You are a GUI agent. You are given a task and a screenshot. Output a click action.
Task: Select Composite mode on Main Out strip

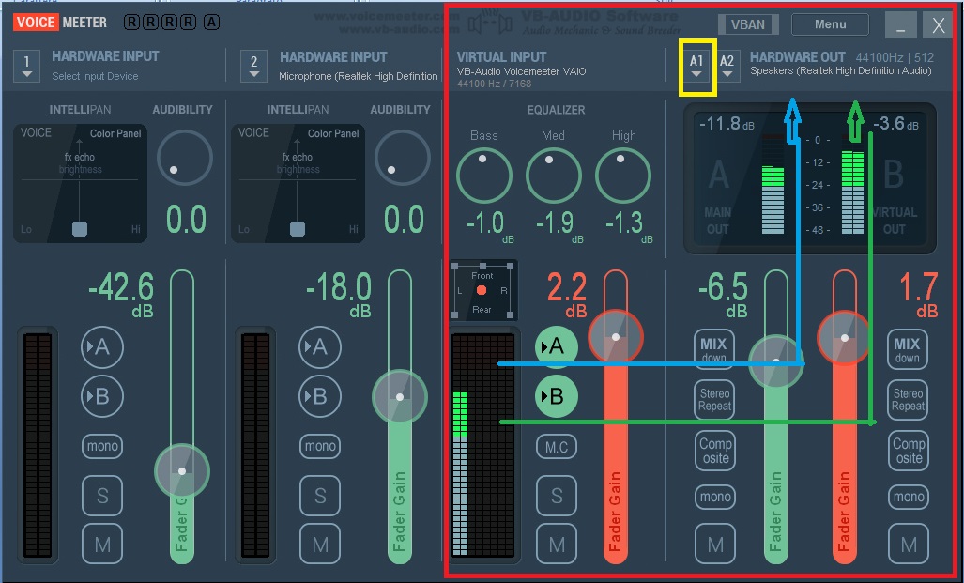(x=715, y=451)
